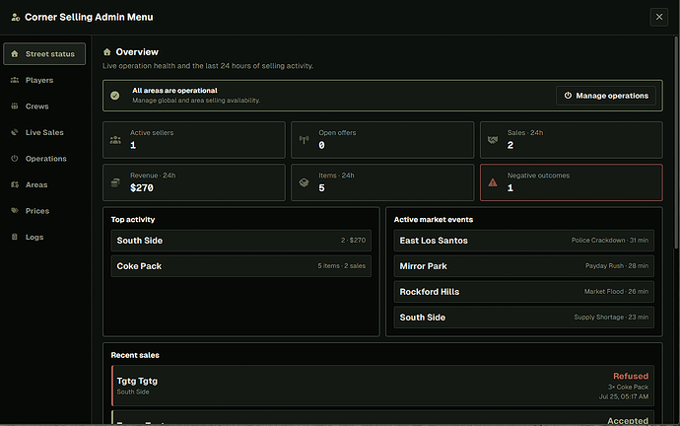Click the 3× Coke Pack sale detail

[628, 387]
